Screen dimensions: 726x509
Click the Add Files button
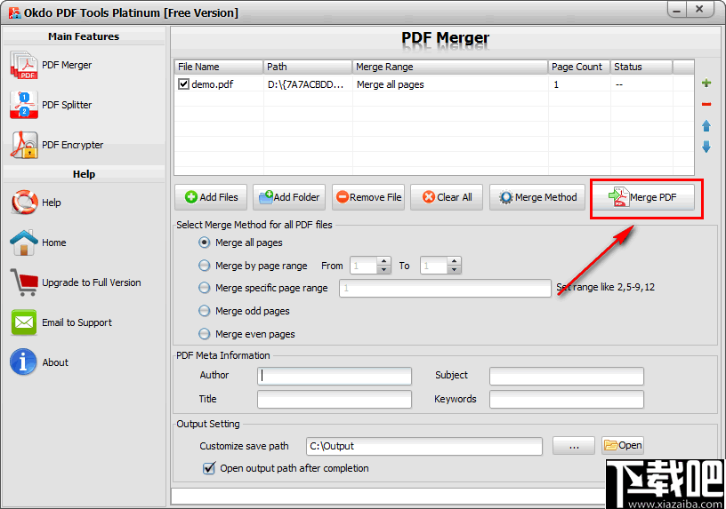211,197
